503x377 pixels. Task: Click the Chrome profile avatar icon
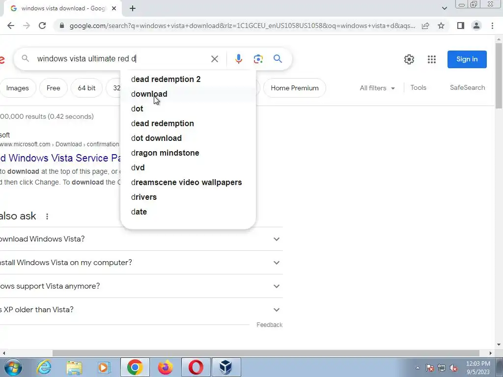point(476,26)
